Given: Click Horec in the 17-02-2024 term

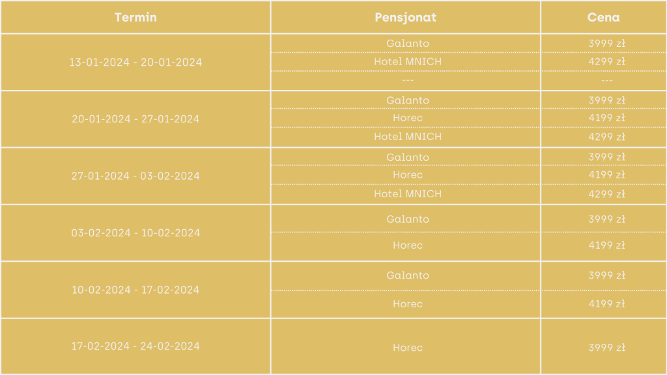Looking at the screenshot, I should coord(408,348).
